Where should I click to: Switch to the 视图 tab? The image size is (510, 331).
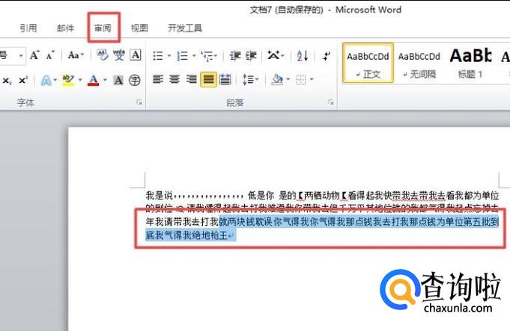tap(139, 28)
